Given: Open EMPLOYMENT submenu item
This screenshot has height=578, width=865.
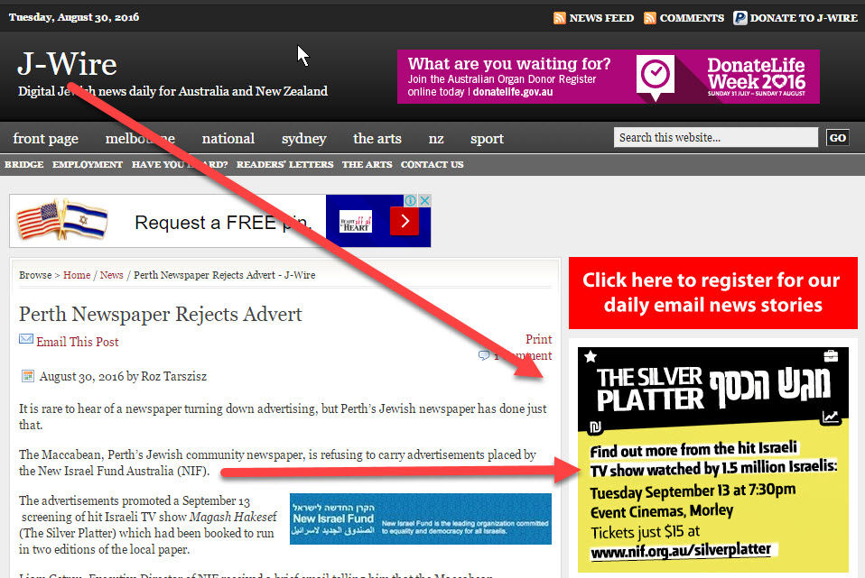Looking at the screenshot, I should (88, 164).
